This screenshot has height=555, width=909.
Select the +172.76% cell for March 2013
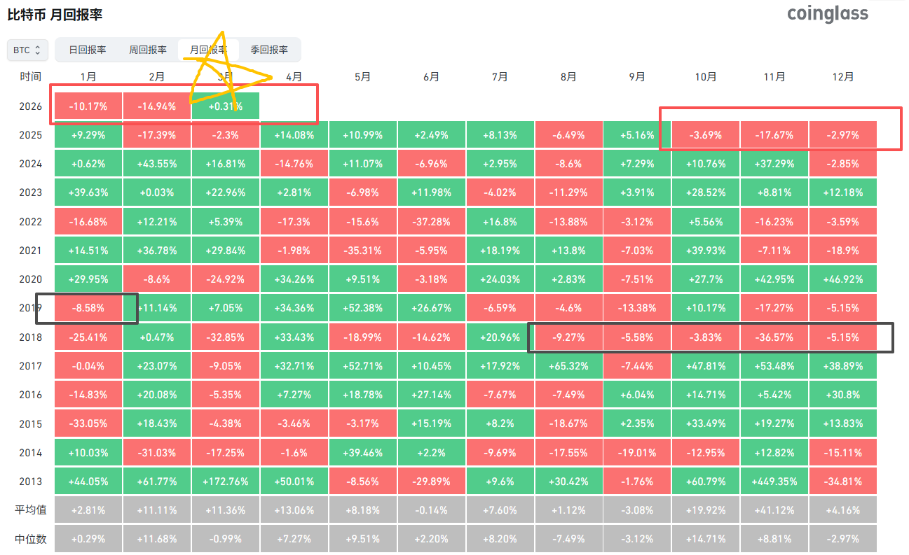click(x=225, y=482)
